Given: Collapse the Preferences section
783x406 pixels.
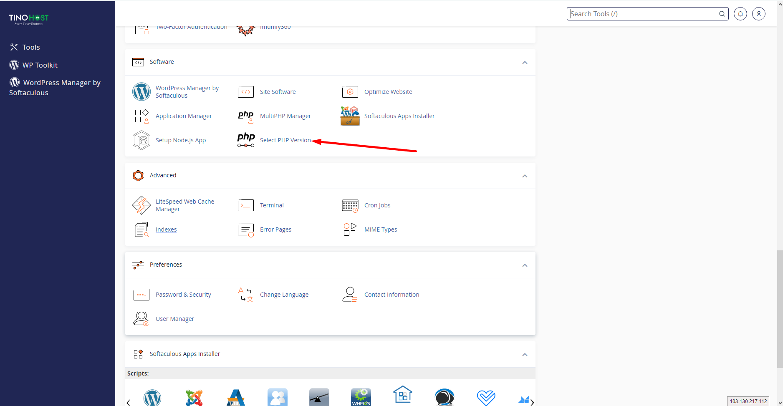Looking at the screenshot, I should click(x=525, y=265).
